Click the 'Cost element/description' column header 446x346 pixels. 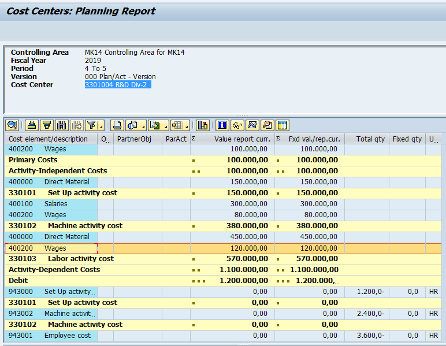49,139
